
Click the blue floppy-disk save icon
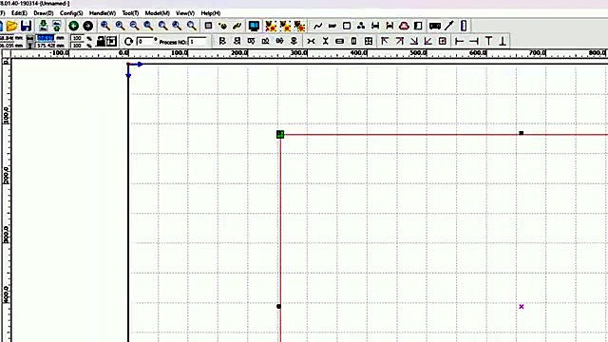point(26,26)
